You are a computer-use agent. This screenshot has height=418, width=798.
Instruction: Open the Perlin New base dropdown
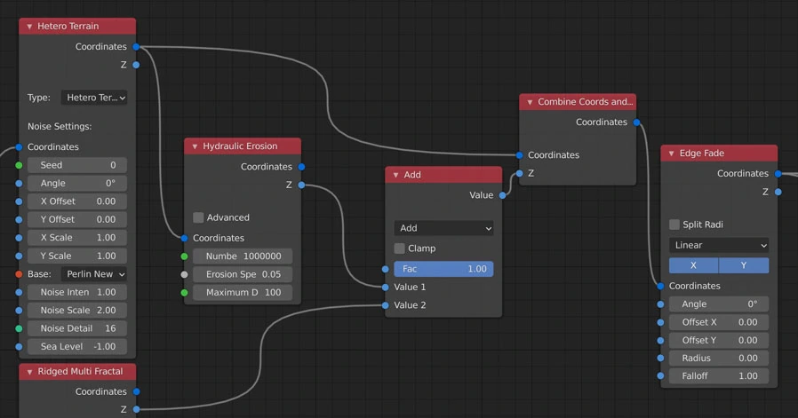pyautogui.click(x=94, y=274)
